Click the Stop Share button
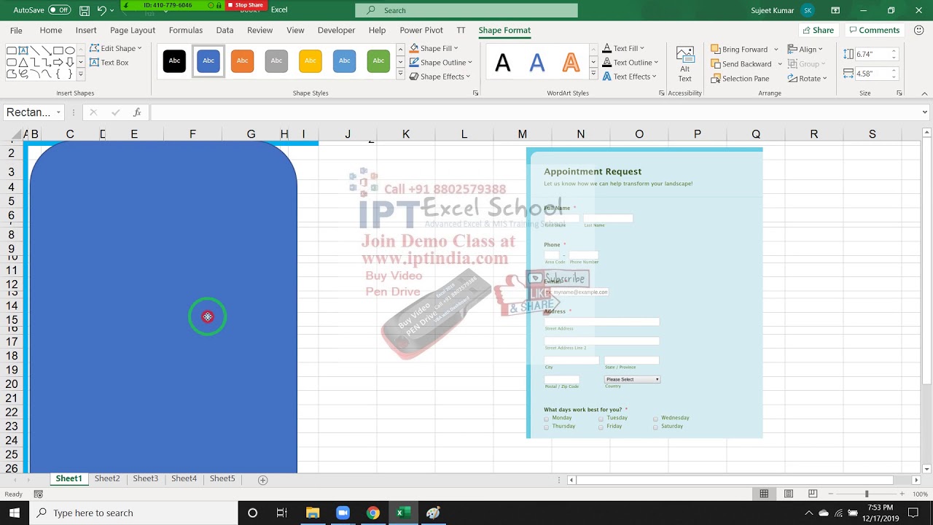Screen dimensions: 933x525 pos(246,5)
